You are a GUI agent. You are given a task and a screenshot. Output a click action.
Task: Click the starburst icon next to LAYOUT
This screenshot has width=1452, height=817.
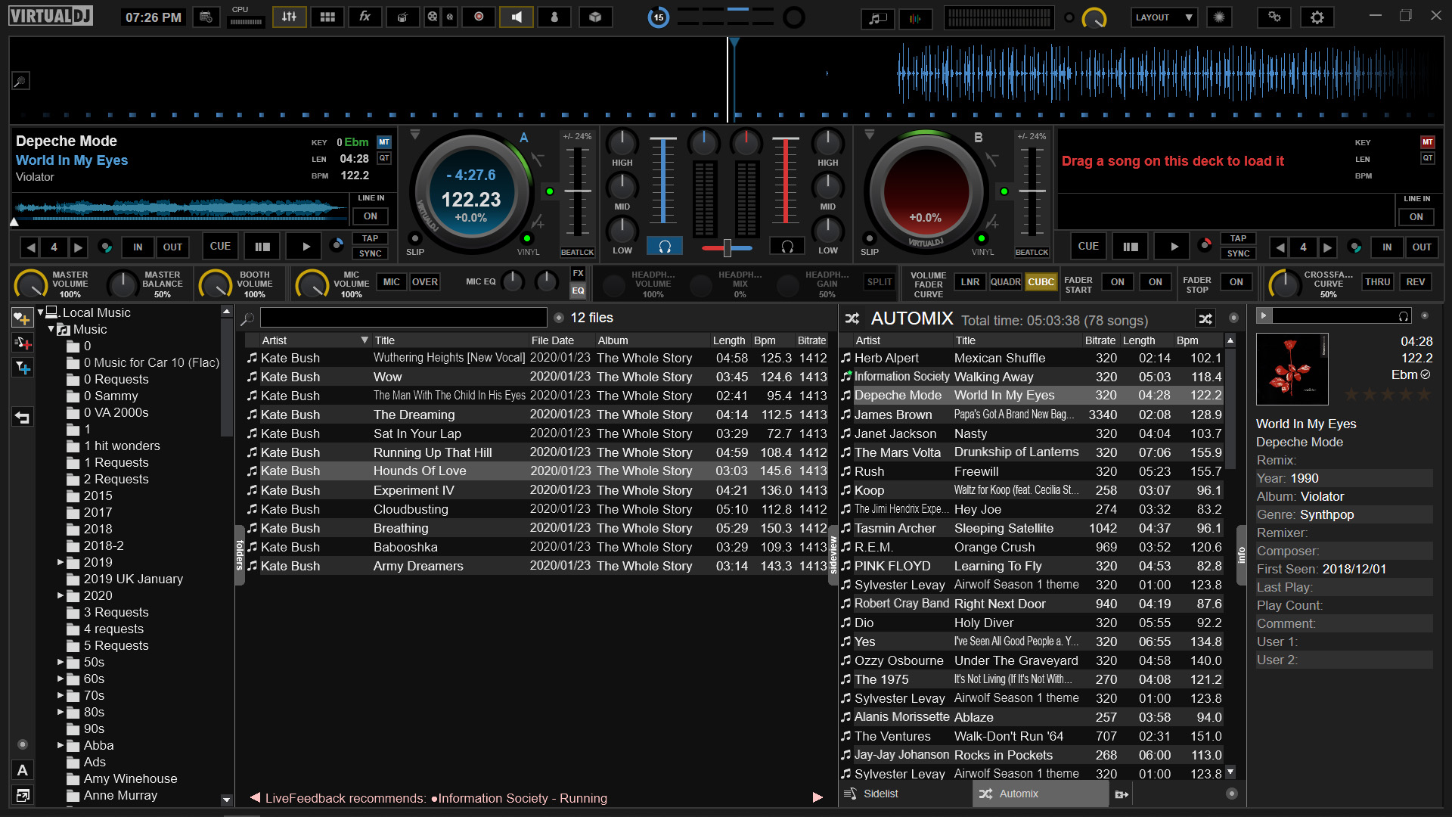click(x=1219, y=17)
